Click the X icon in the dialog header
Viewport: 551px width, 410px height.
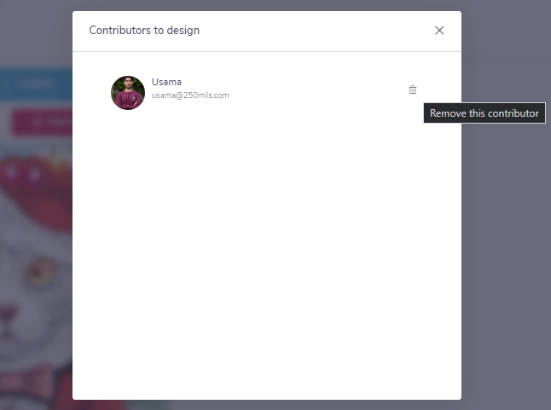tap(439, 31)
